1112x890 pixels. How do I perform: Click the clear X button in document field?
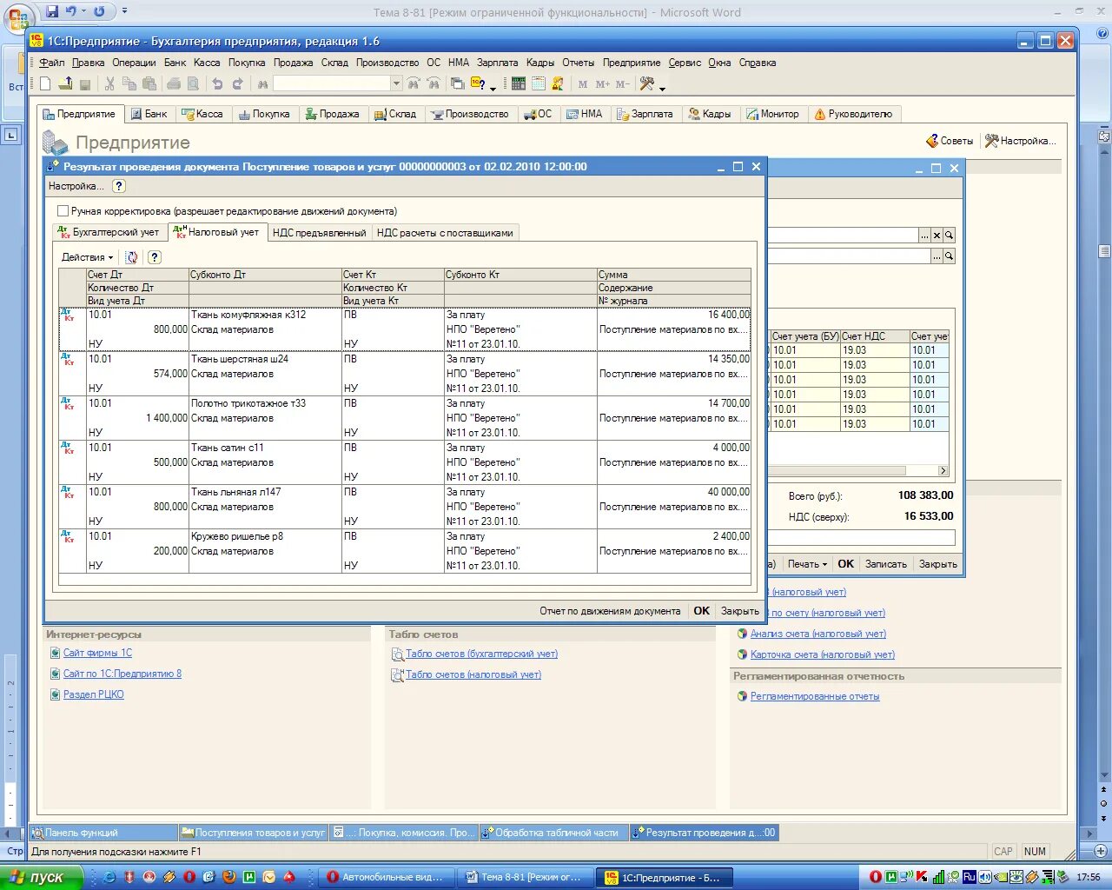coord(937,236)
